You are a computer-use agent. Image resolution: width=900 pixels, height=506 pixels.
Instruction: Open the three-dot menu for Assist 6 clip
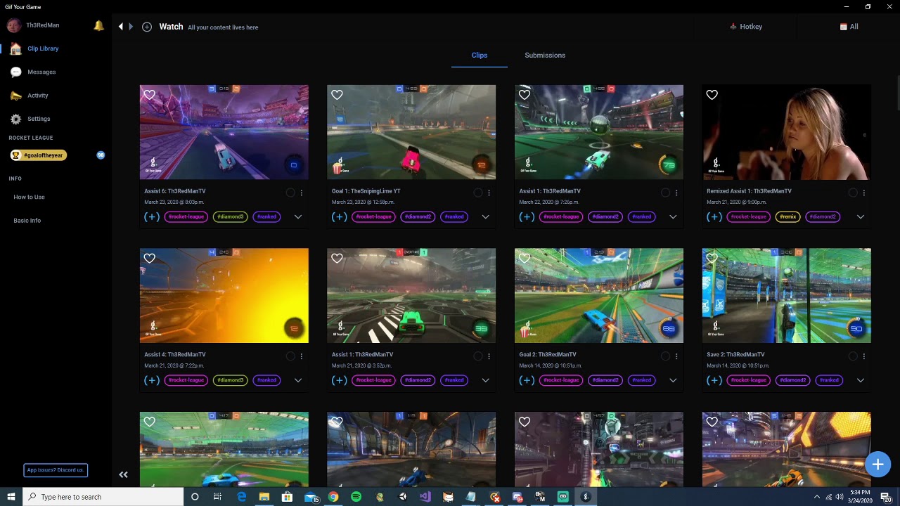(x=302, y=193)
